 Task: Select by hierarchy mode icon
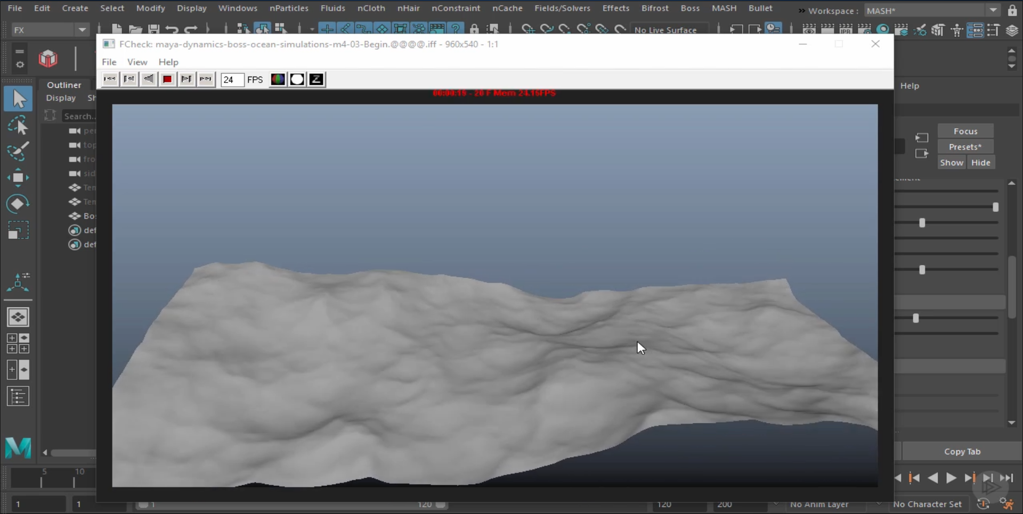[243, 29]
